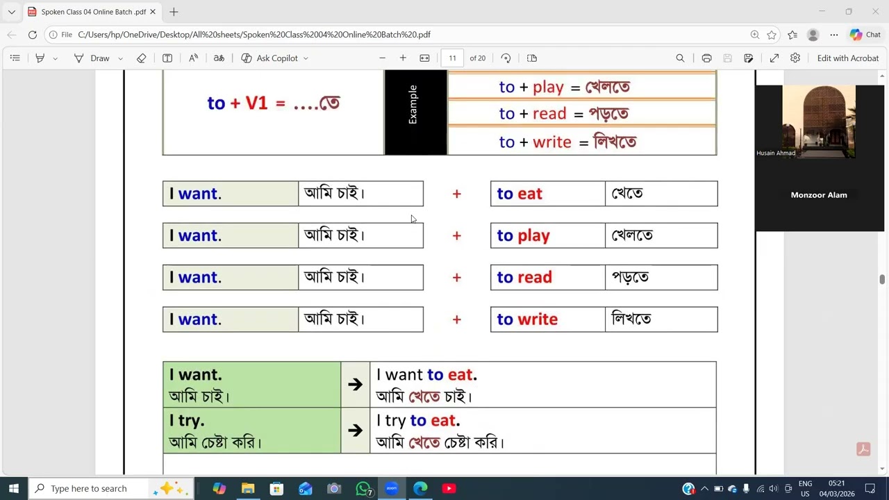Viewport: 889px width, 500px height.
Task: Refresh the current page
Action: click(33, 35)
